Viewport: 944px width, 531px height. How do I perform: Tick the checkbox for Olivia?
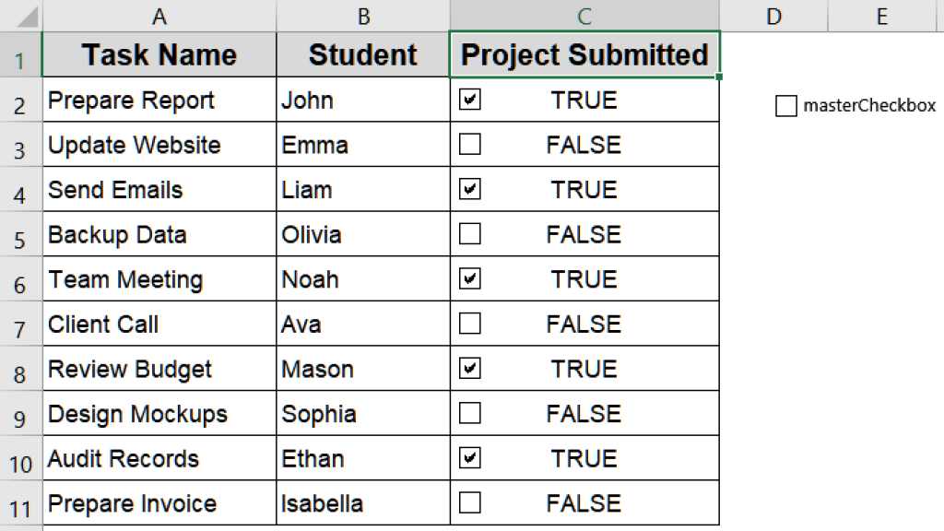(x=469, y=233)
